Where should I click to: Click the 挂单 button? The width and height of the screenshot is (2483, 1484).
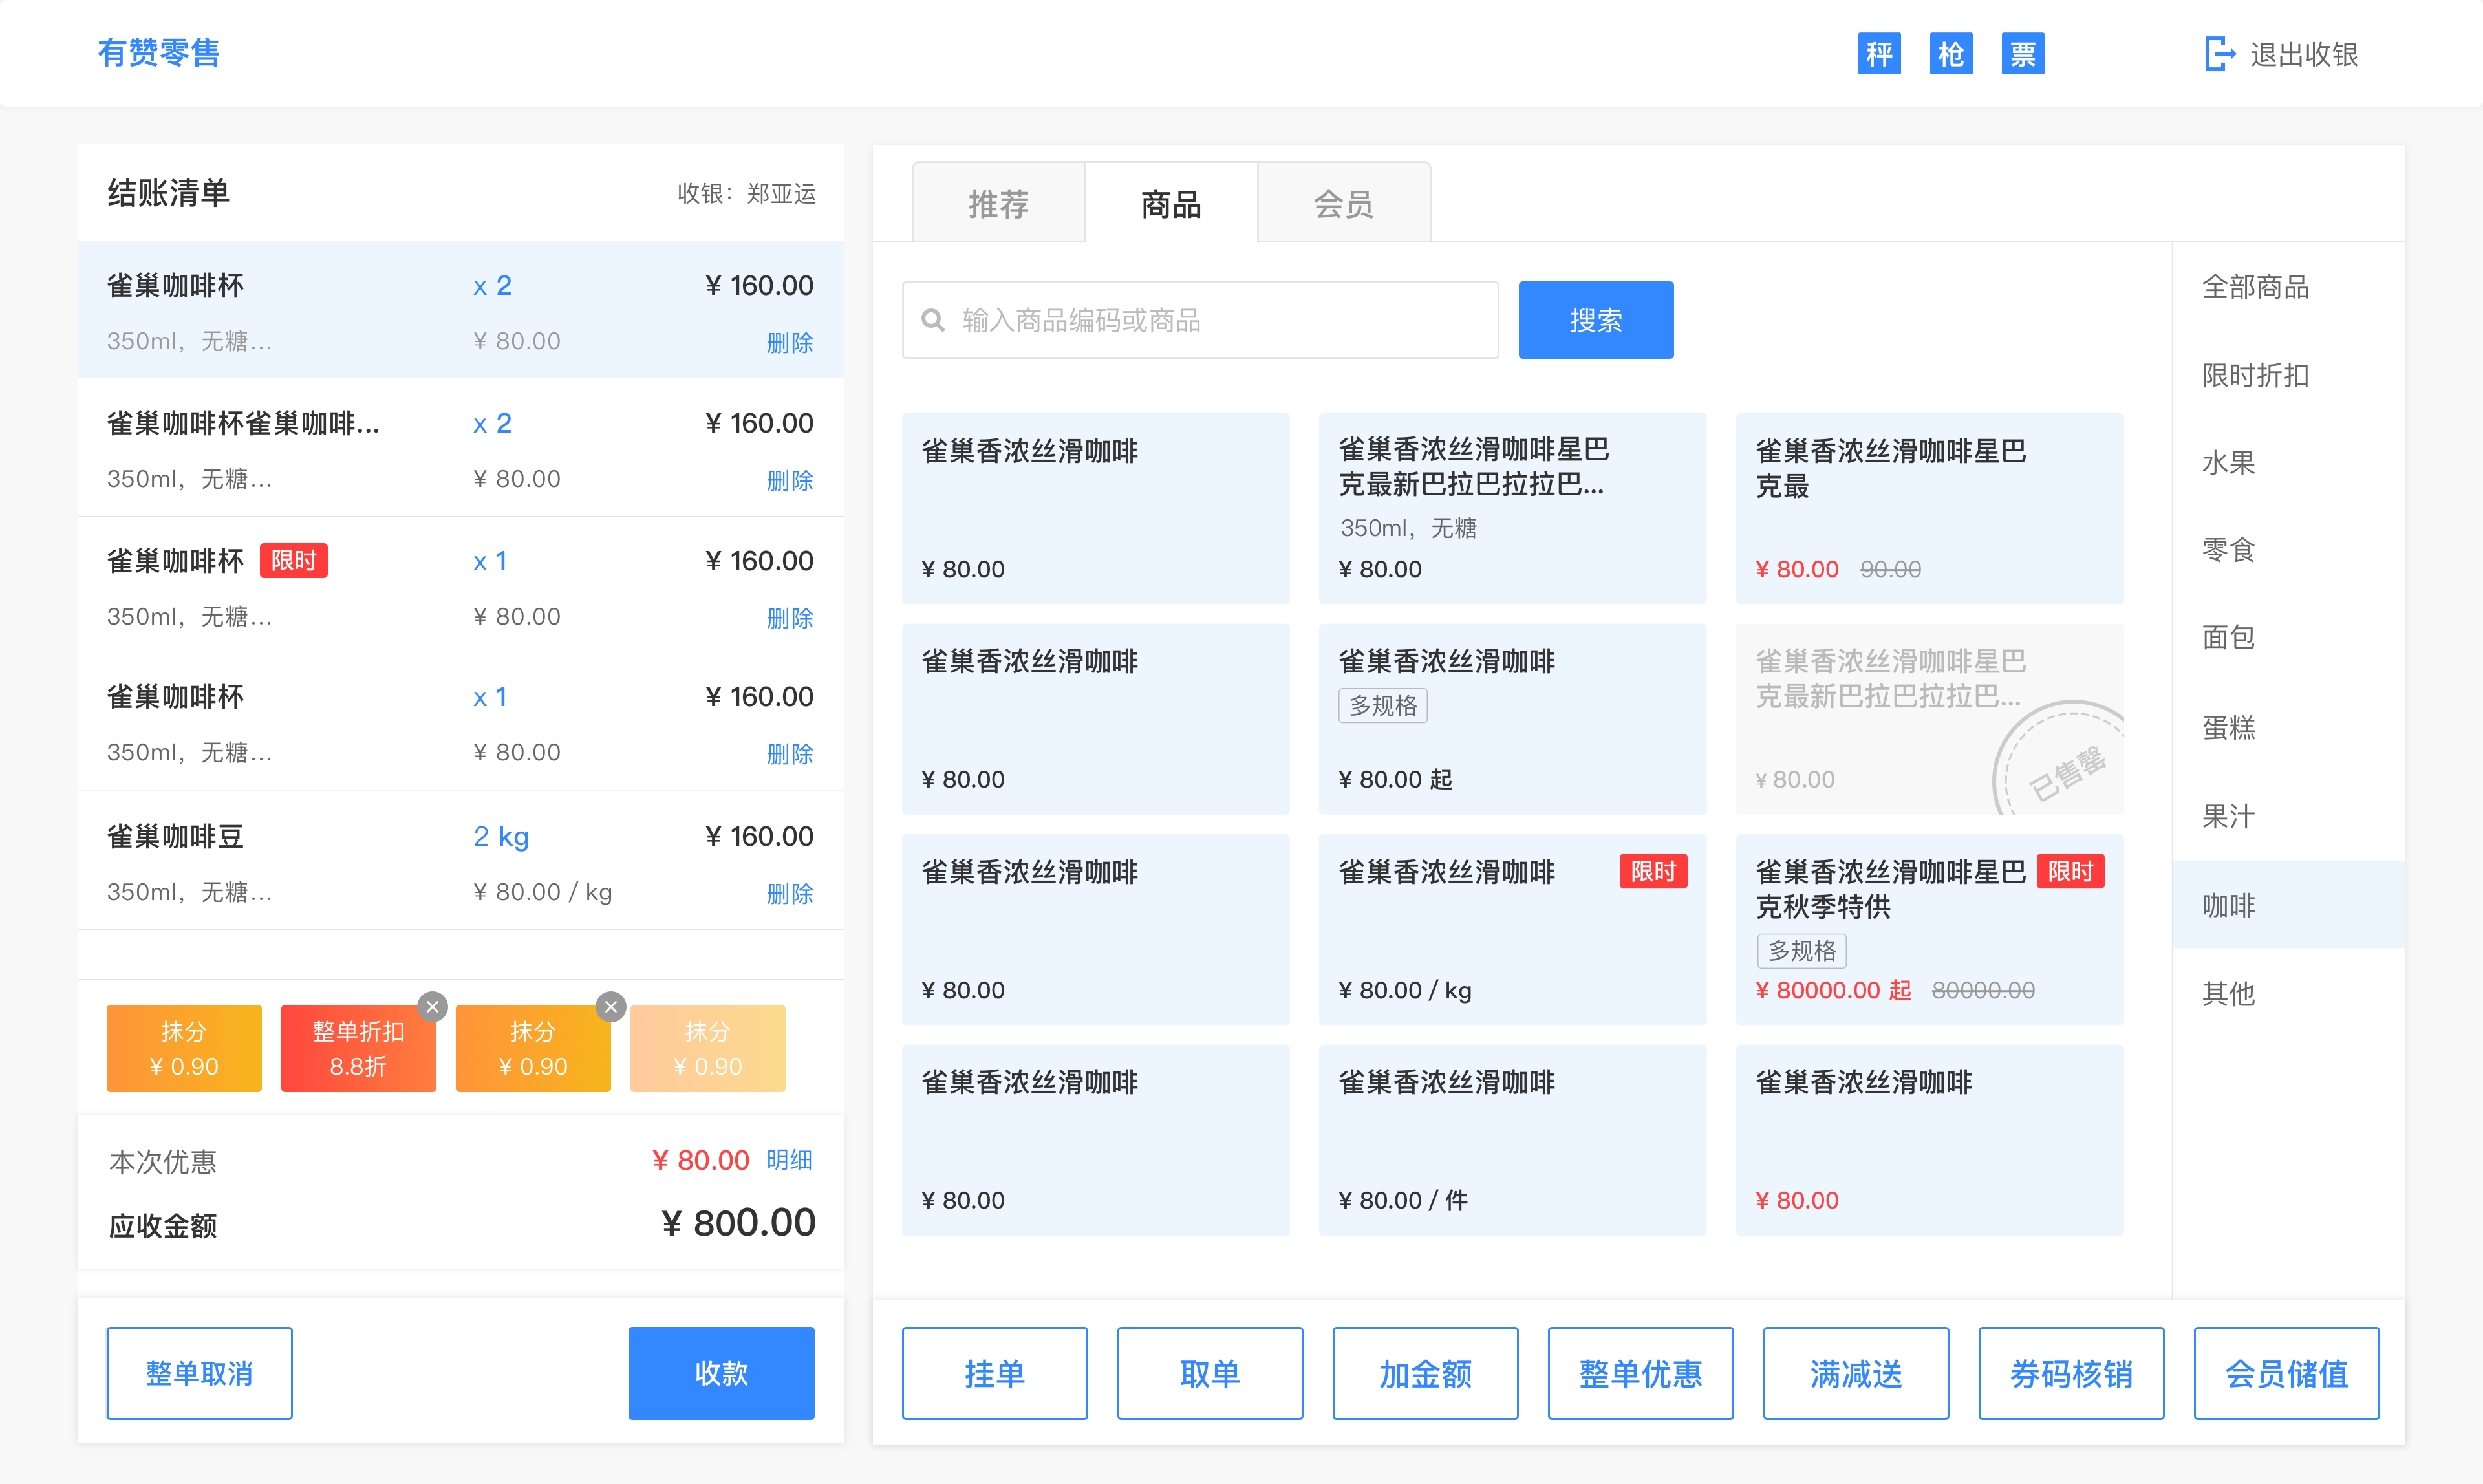pos(994,1373)
